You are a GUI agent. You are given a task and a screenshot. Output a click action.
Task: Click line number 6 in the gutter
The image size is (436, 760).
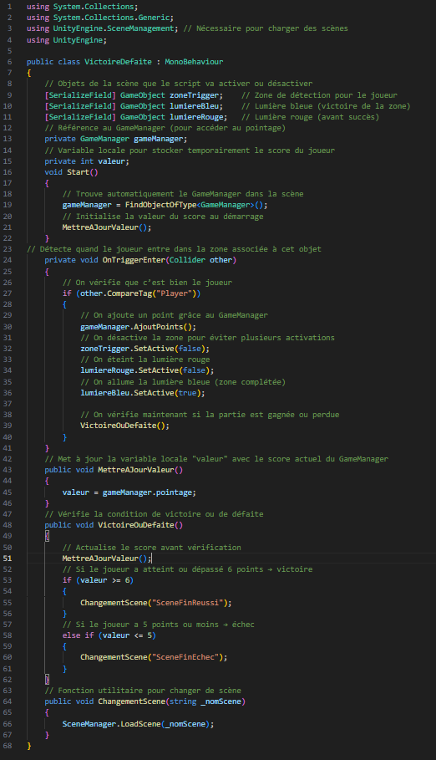[9, 62]
